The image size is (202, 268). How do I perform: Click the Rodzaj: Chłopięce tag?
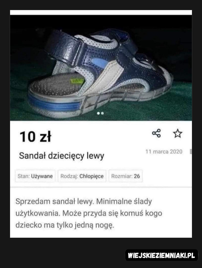point(82,176)
